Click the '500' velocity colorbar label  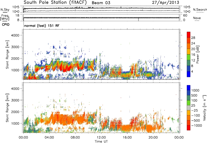194,96
